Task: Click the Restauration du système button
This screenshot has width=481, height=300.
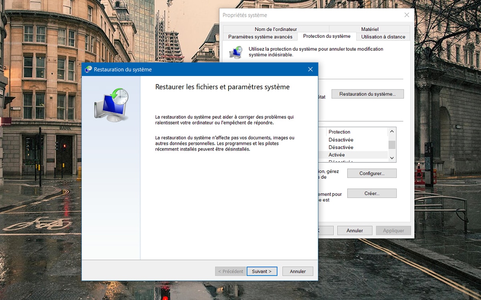Action: coord(367,94)
